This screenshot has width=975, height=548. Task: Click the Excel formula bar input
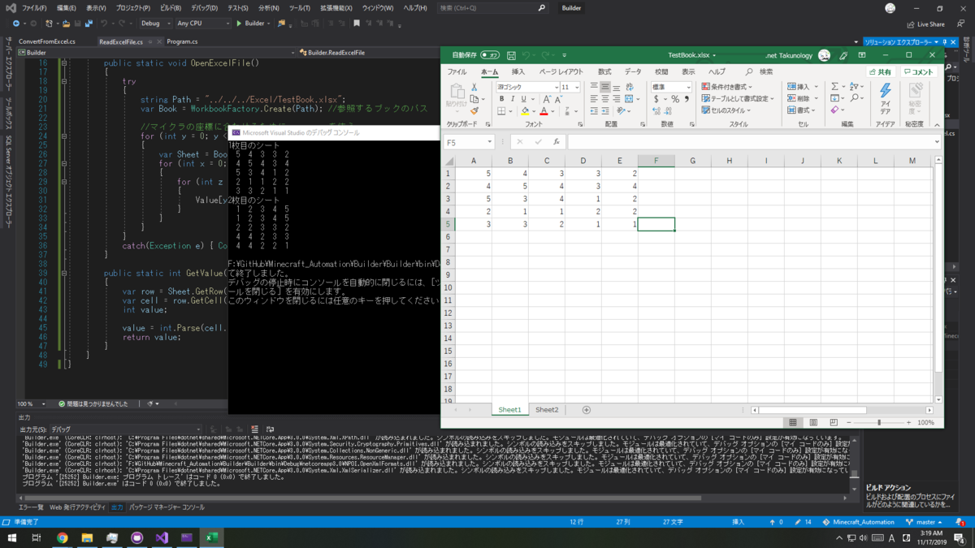click(752, 142)
